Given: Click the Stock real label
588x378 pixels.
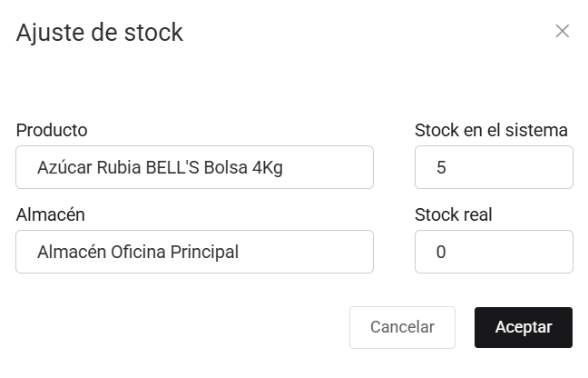Looking at the screenshot, I should point(454,214).
